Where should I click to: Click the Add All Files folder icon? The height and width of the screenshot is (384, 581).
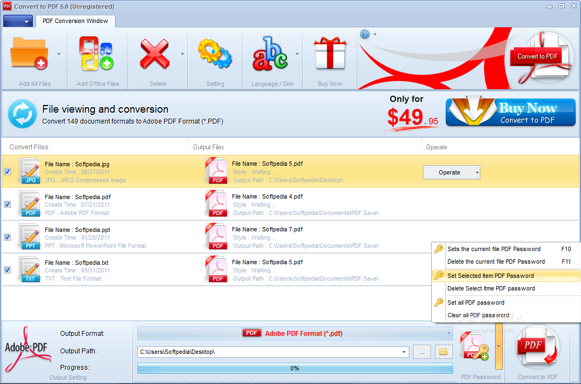tap(29, 54)
